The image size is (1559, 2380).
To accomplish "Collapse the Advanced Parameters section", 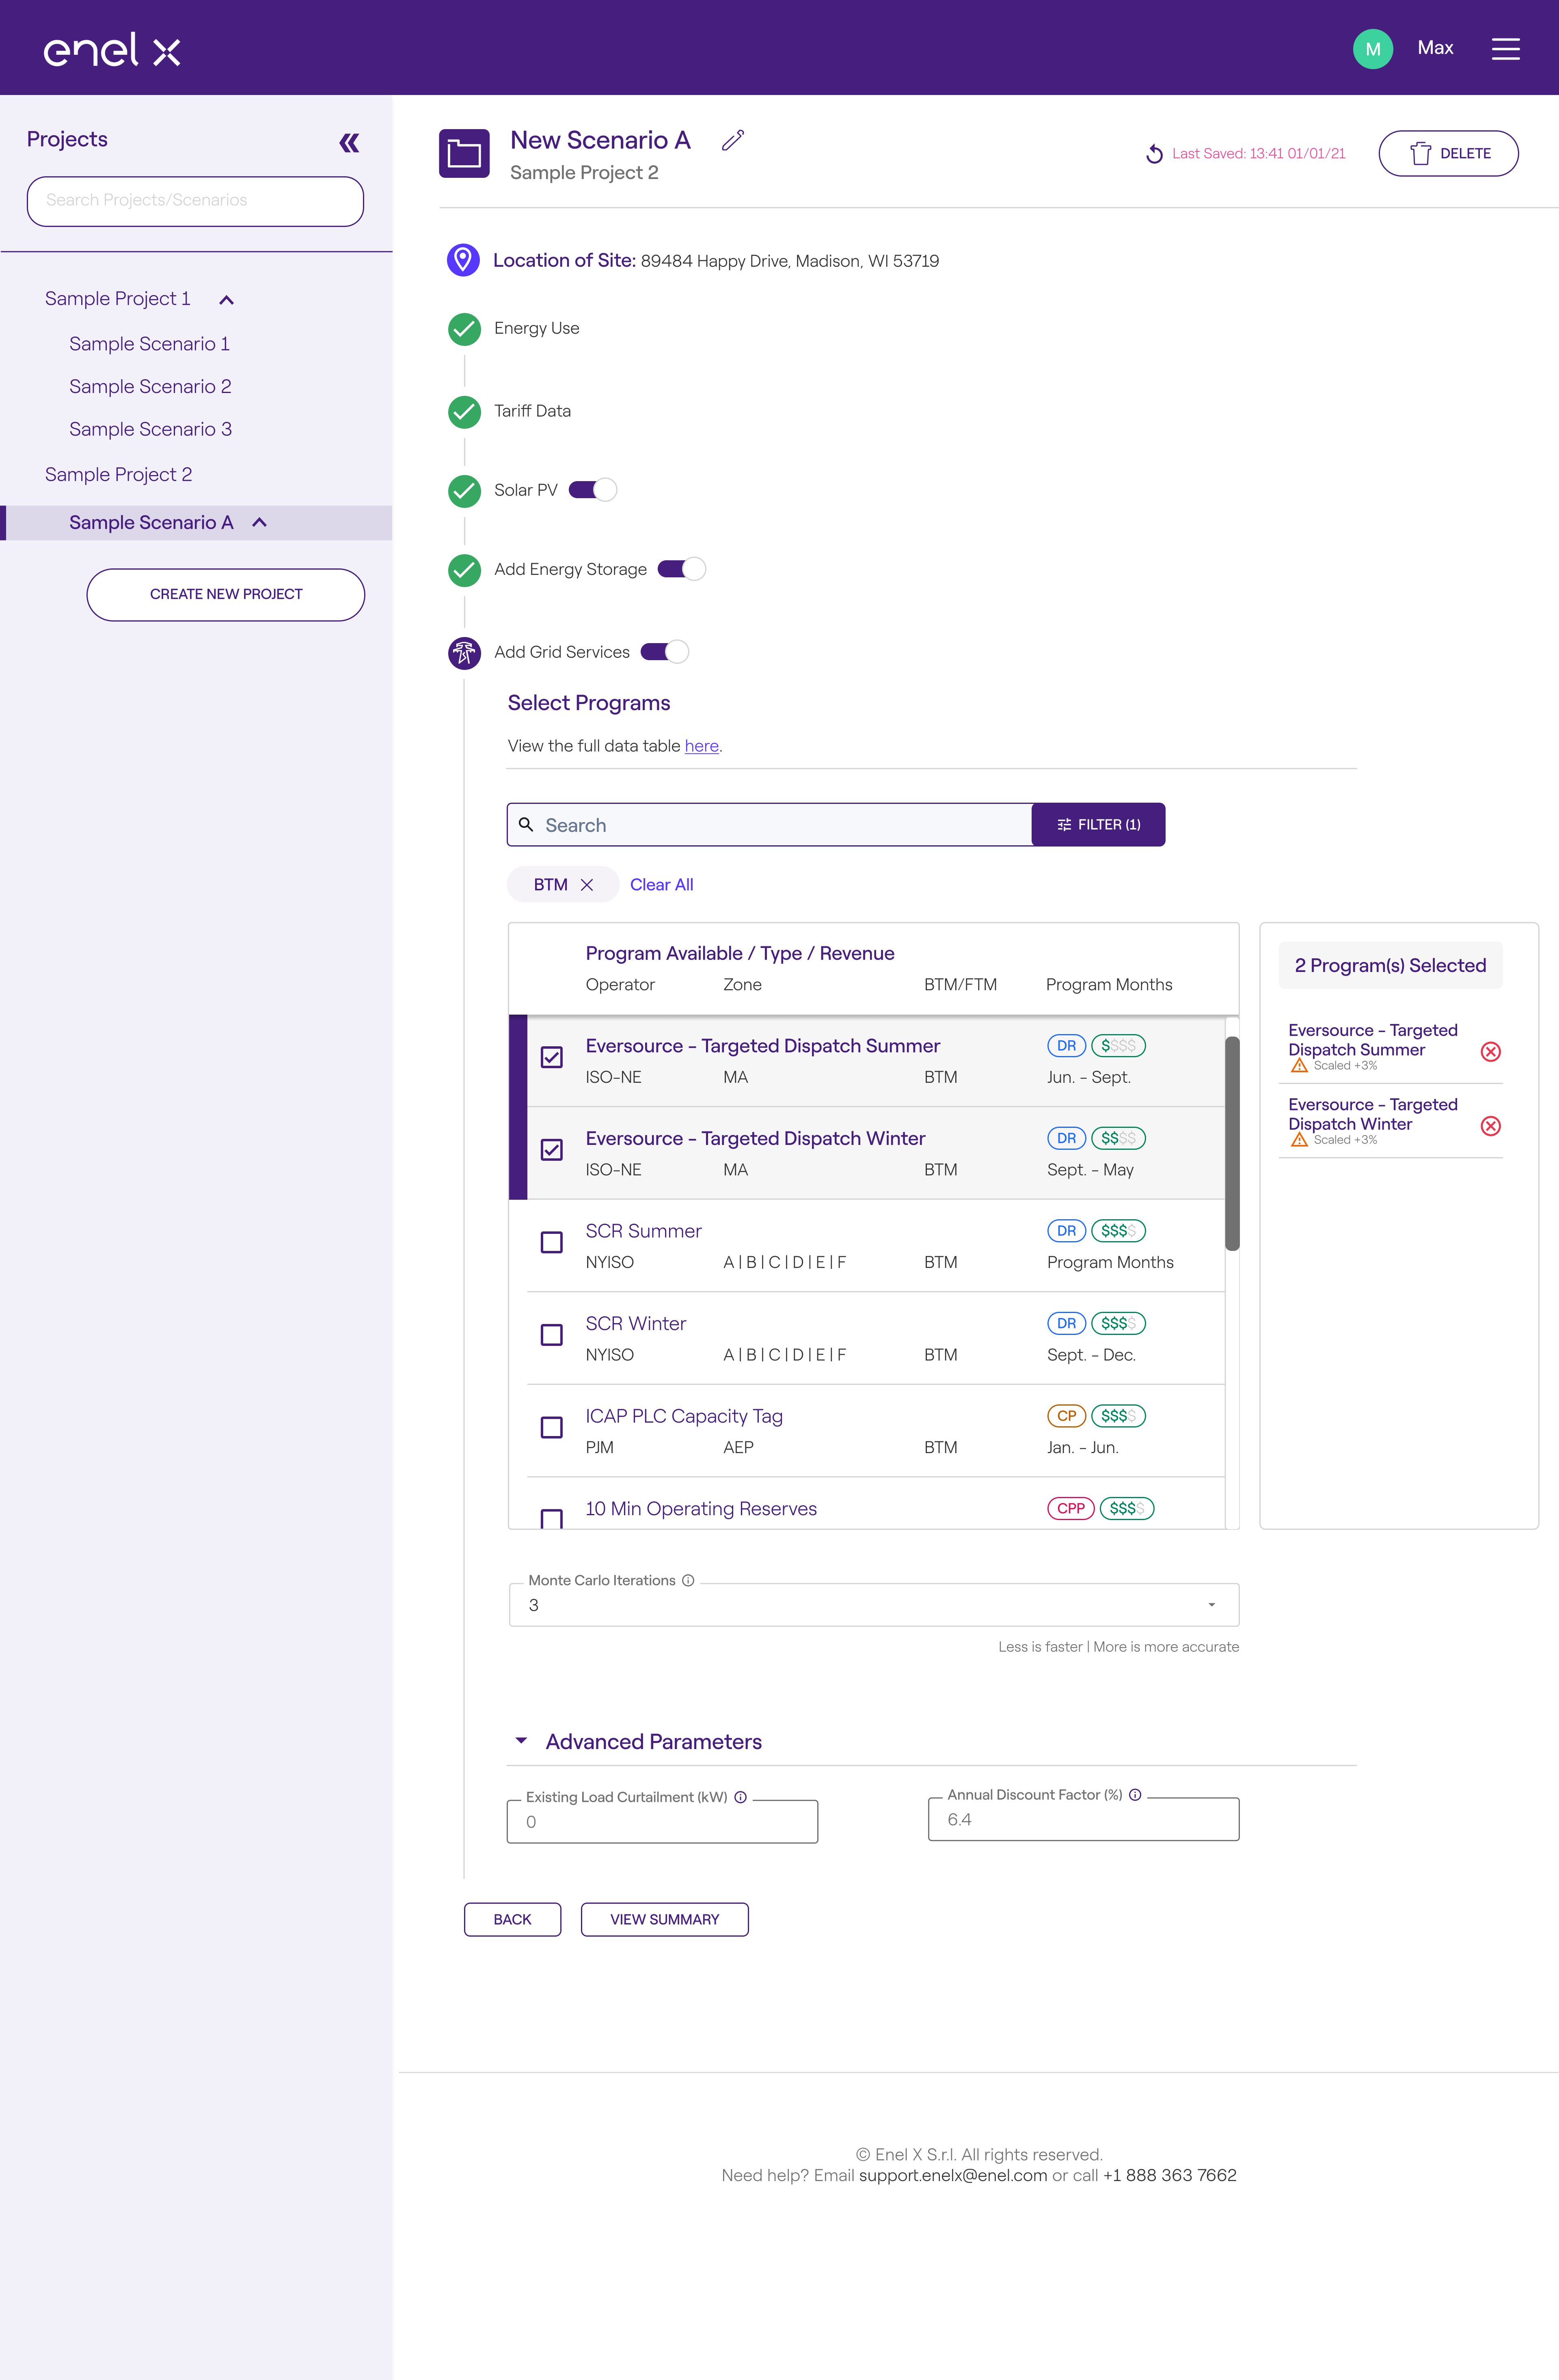I will [520, 1741].
